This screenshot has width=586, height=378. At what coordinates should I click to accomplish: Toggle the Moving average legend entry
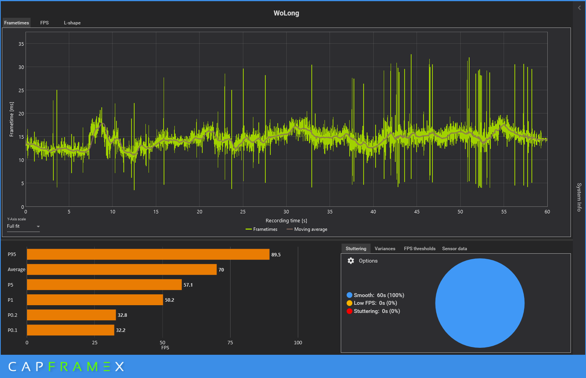pos(307,229)
